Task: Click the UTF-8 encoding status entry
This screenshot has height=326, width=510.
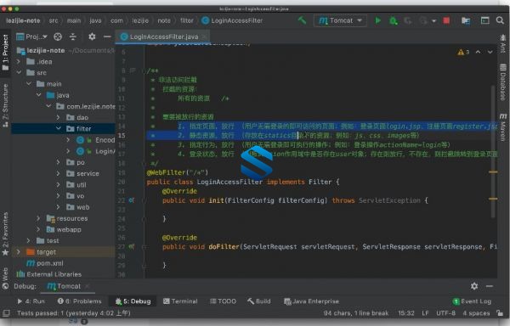Action: 445,313
